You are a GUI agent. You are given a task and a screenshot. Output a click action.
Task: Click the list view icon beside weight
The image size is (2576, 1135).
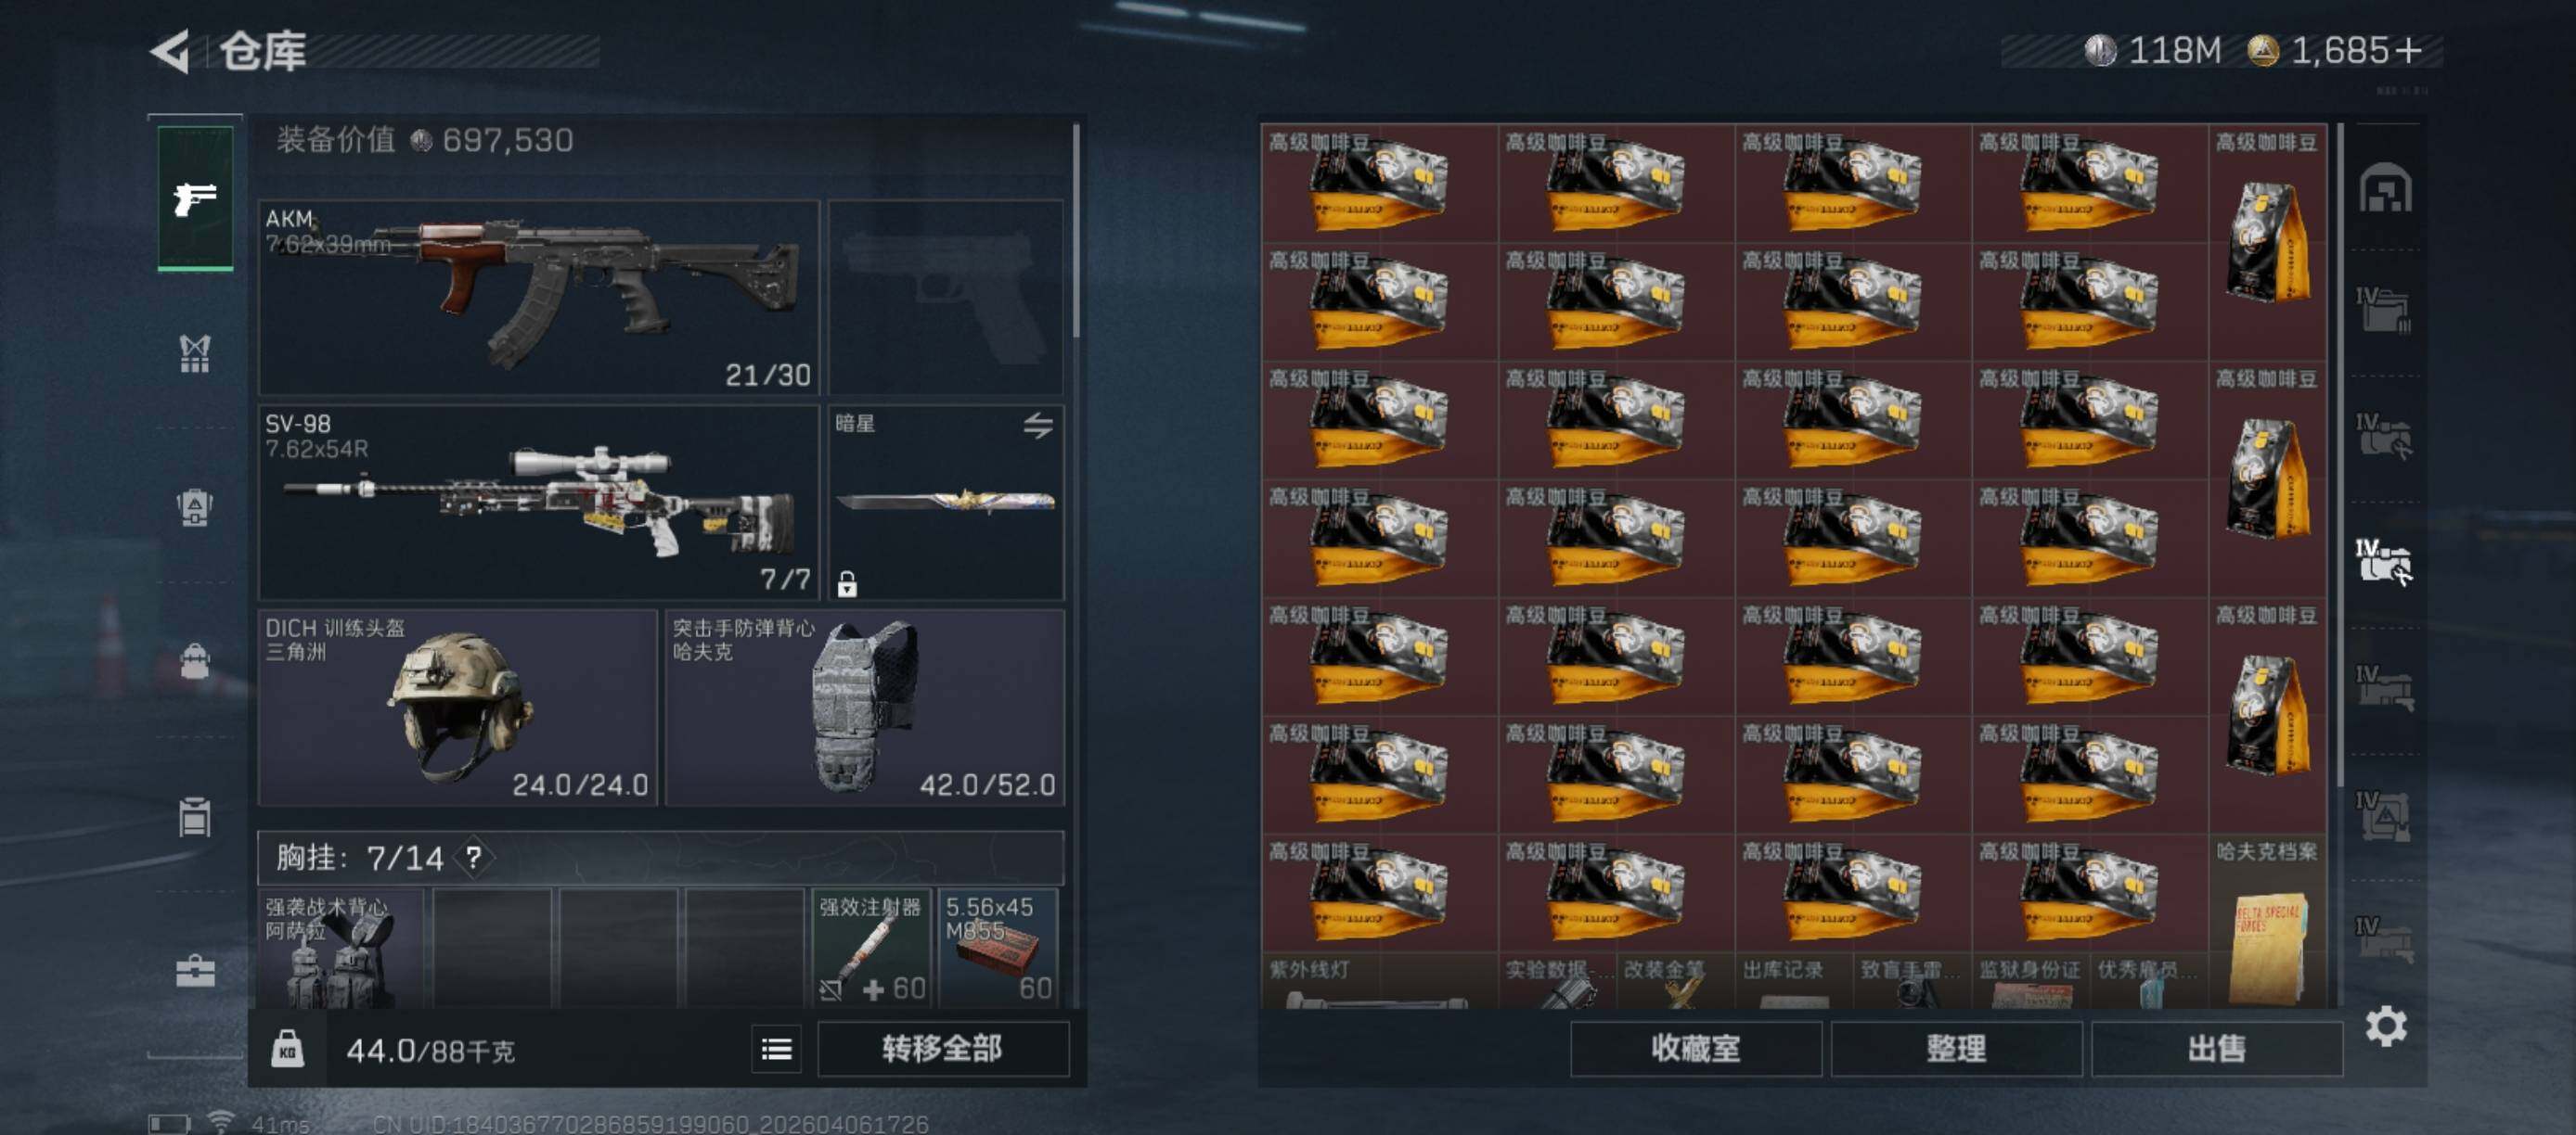(777, 1048)
